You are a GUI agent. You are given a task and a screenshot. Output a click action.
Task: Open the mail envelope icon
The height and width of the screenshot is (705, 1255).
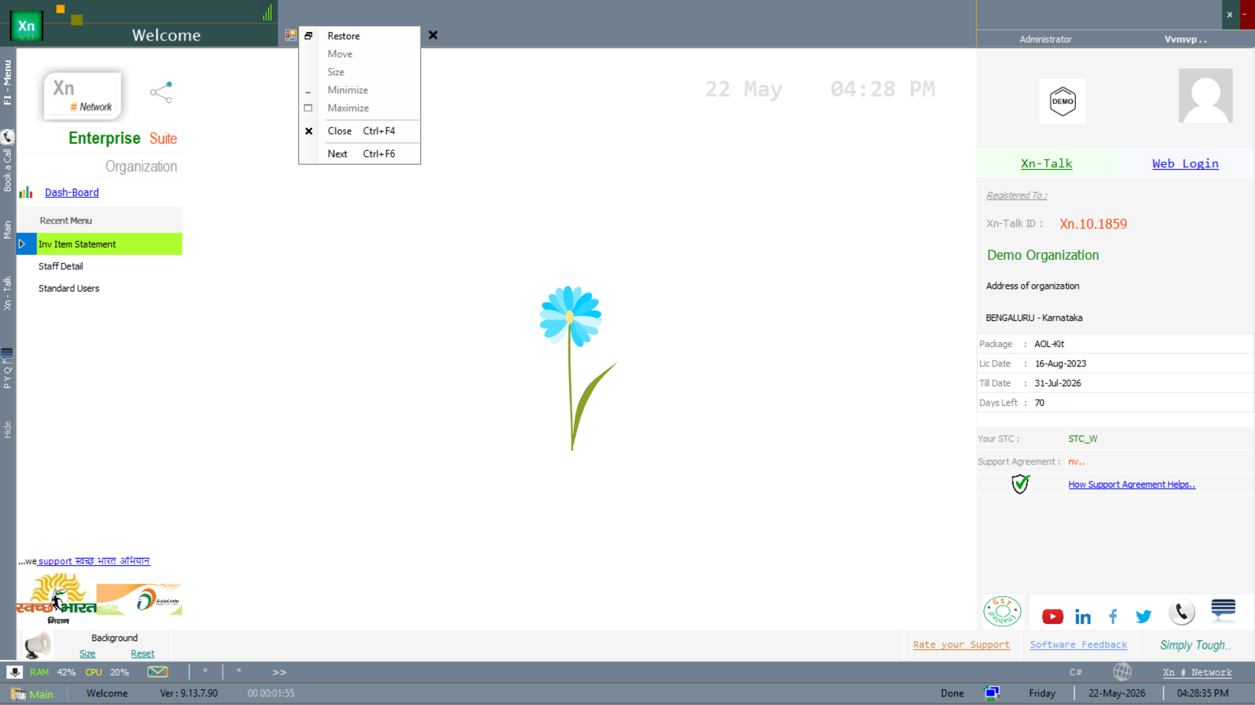pos(158,672)
